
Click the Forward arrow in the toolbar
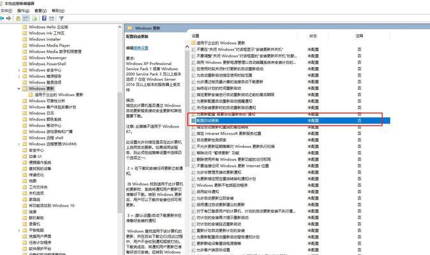click(x=8, y=18)
